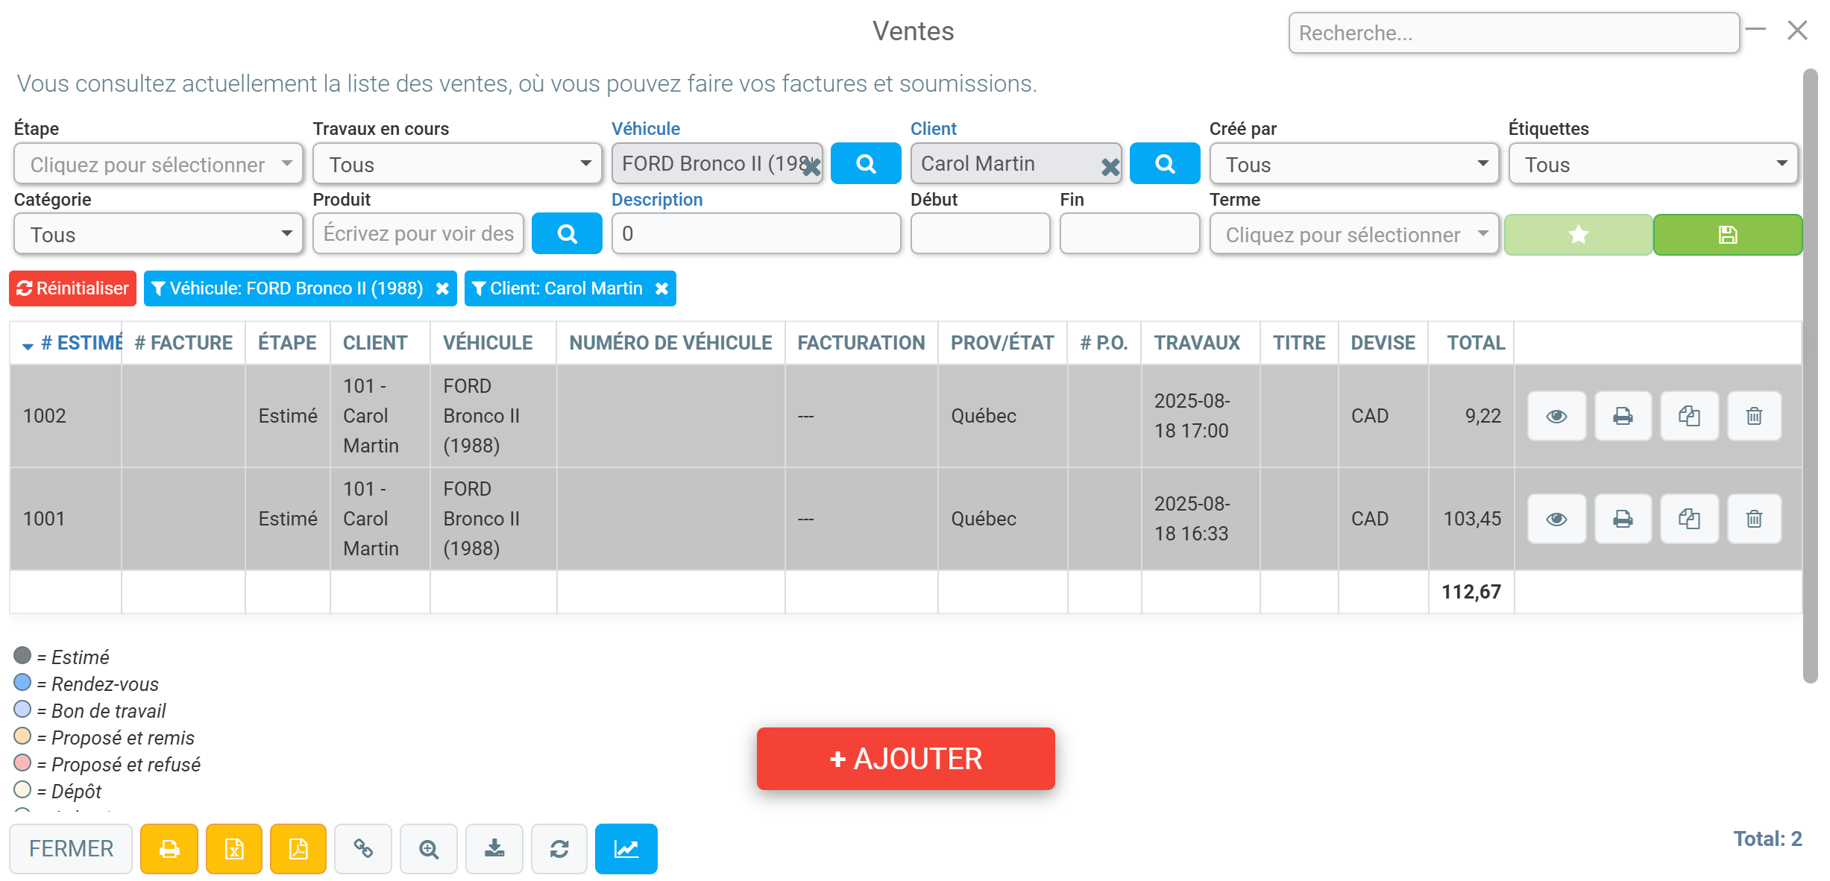
Task: Duplicate estimate 1001
Action: 1689,519
